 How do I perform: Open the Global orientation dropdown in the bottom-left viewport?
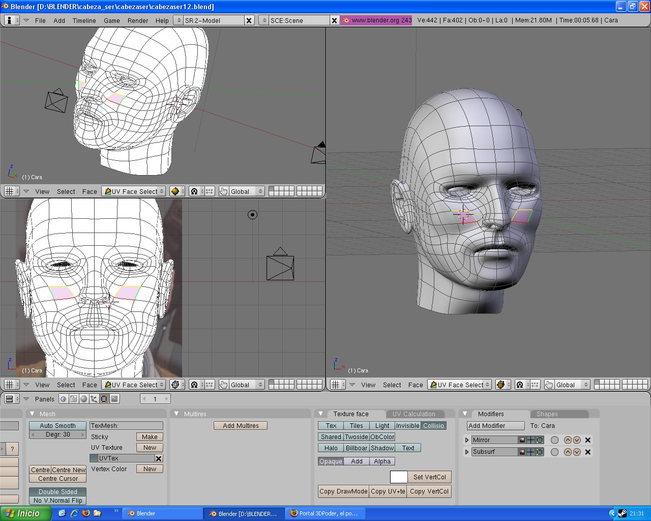tap(246, 385)
